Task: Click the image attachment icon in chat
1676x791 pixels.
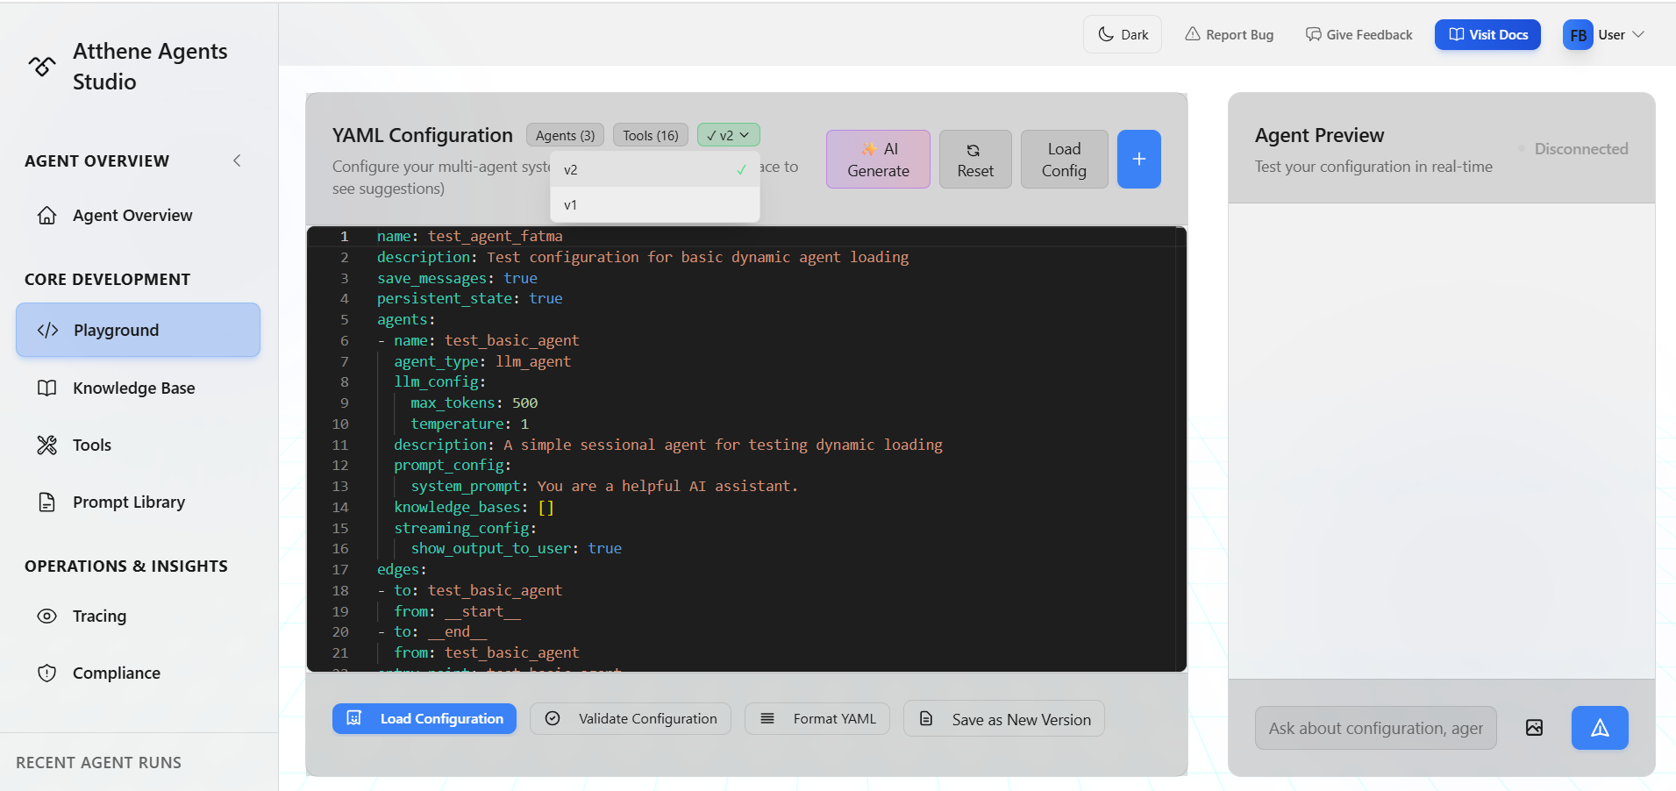Action: [x=1534, y=728]
